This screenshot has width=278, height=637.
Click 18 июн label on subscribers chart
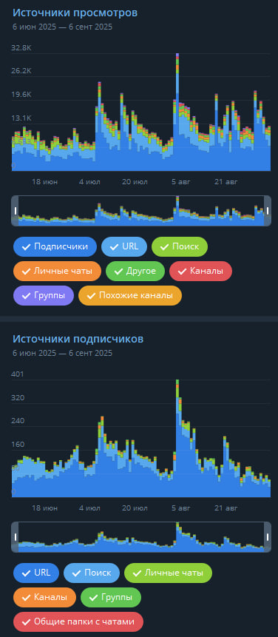(44, 508)
